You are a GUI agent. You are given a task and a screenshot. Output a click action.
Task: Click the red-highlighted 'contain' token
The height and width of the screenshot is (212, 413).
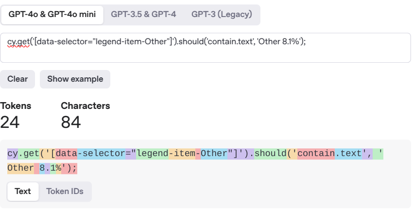316,154
